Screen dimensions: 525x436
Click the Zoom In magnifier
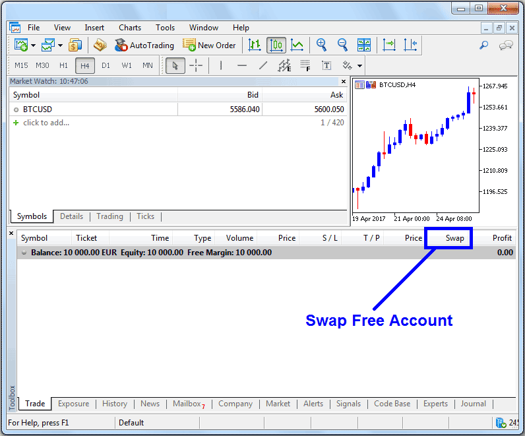click(x=321, y=45)
